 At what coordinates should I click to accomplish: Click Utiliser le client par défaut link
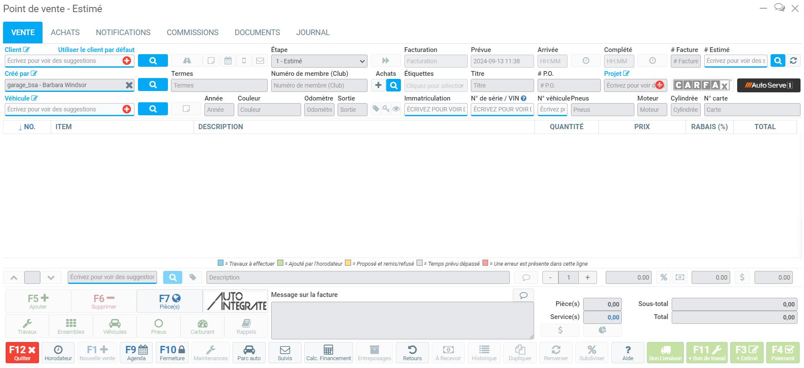coord(96,50)
